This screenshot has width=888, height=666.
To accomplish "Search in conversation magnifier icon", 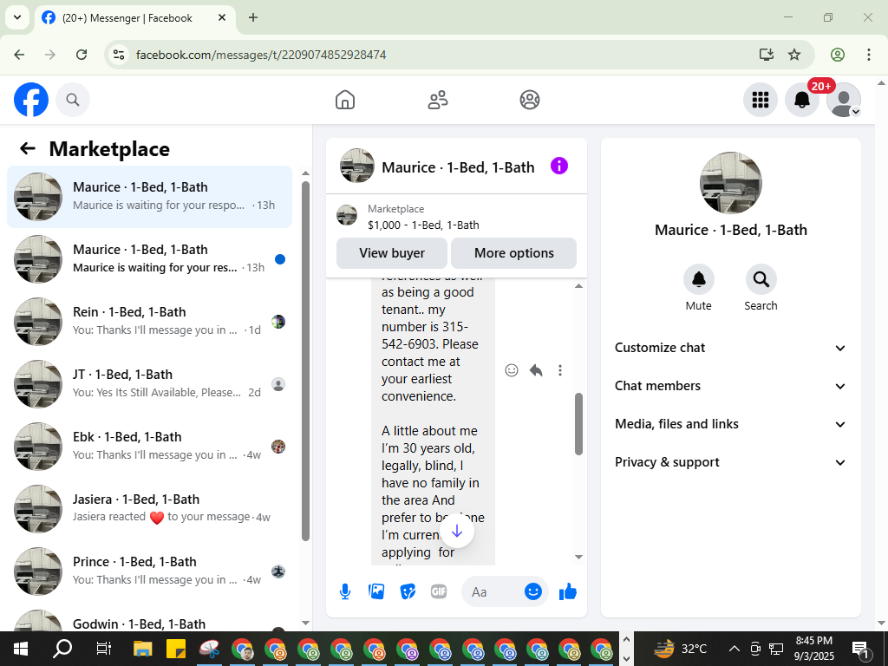I will click(761, 279).
